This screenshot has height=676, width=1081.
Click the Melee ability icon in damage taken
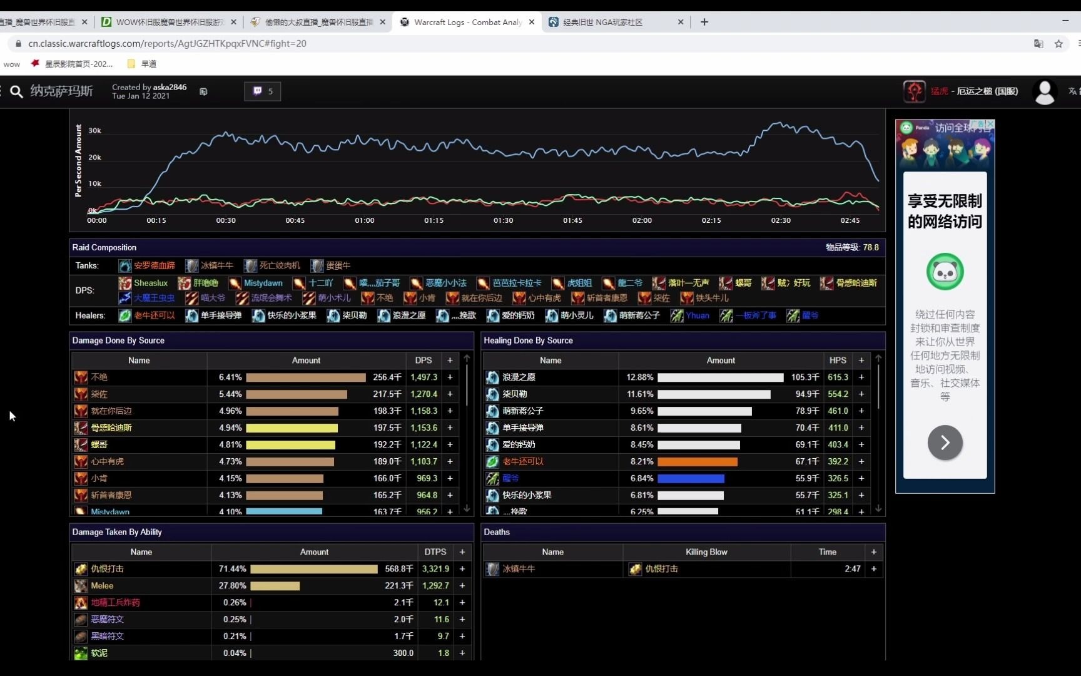coord(81,586)
